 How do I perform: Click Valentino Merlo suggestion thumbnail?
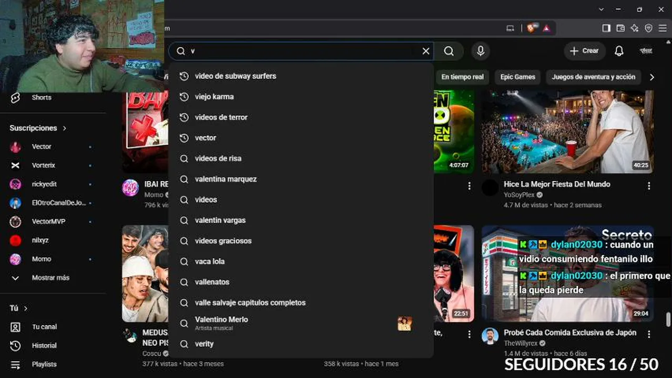coord(404,323)
